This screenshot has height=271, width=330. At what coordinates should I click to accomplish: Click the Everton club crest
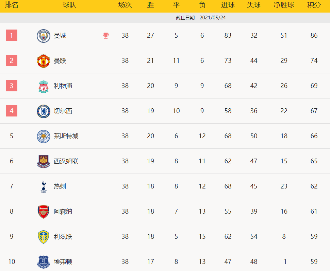tap(43, 262)
